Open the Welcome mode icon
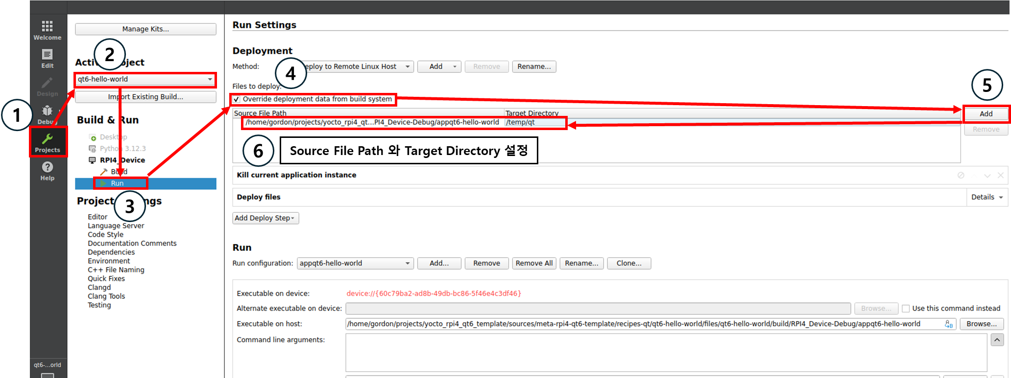1011x378 pixels. pyautogui.click(x=47, y=26)
